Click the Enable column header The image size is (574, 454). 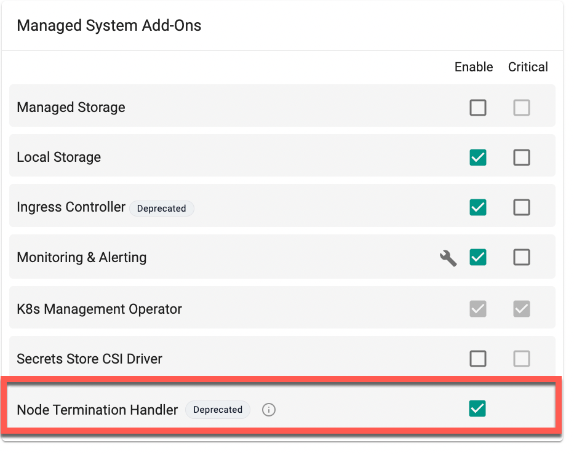point(474,67)
